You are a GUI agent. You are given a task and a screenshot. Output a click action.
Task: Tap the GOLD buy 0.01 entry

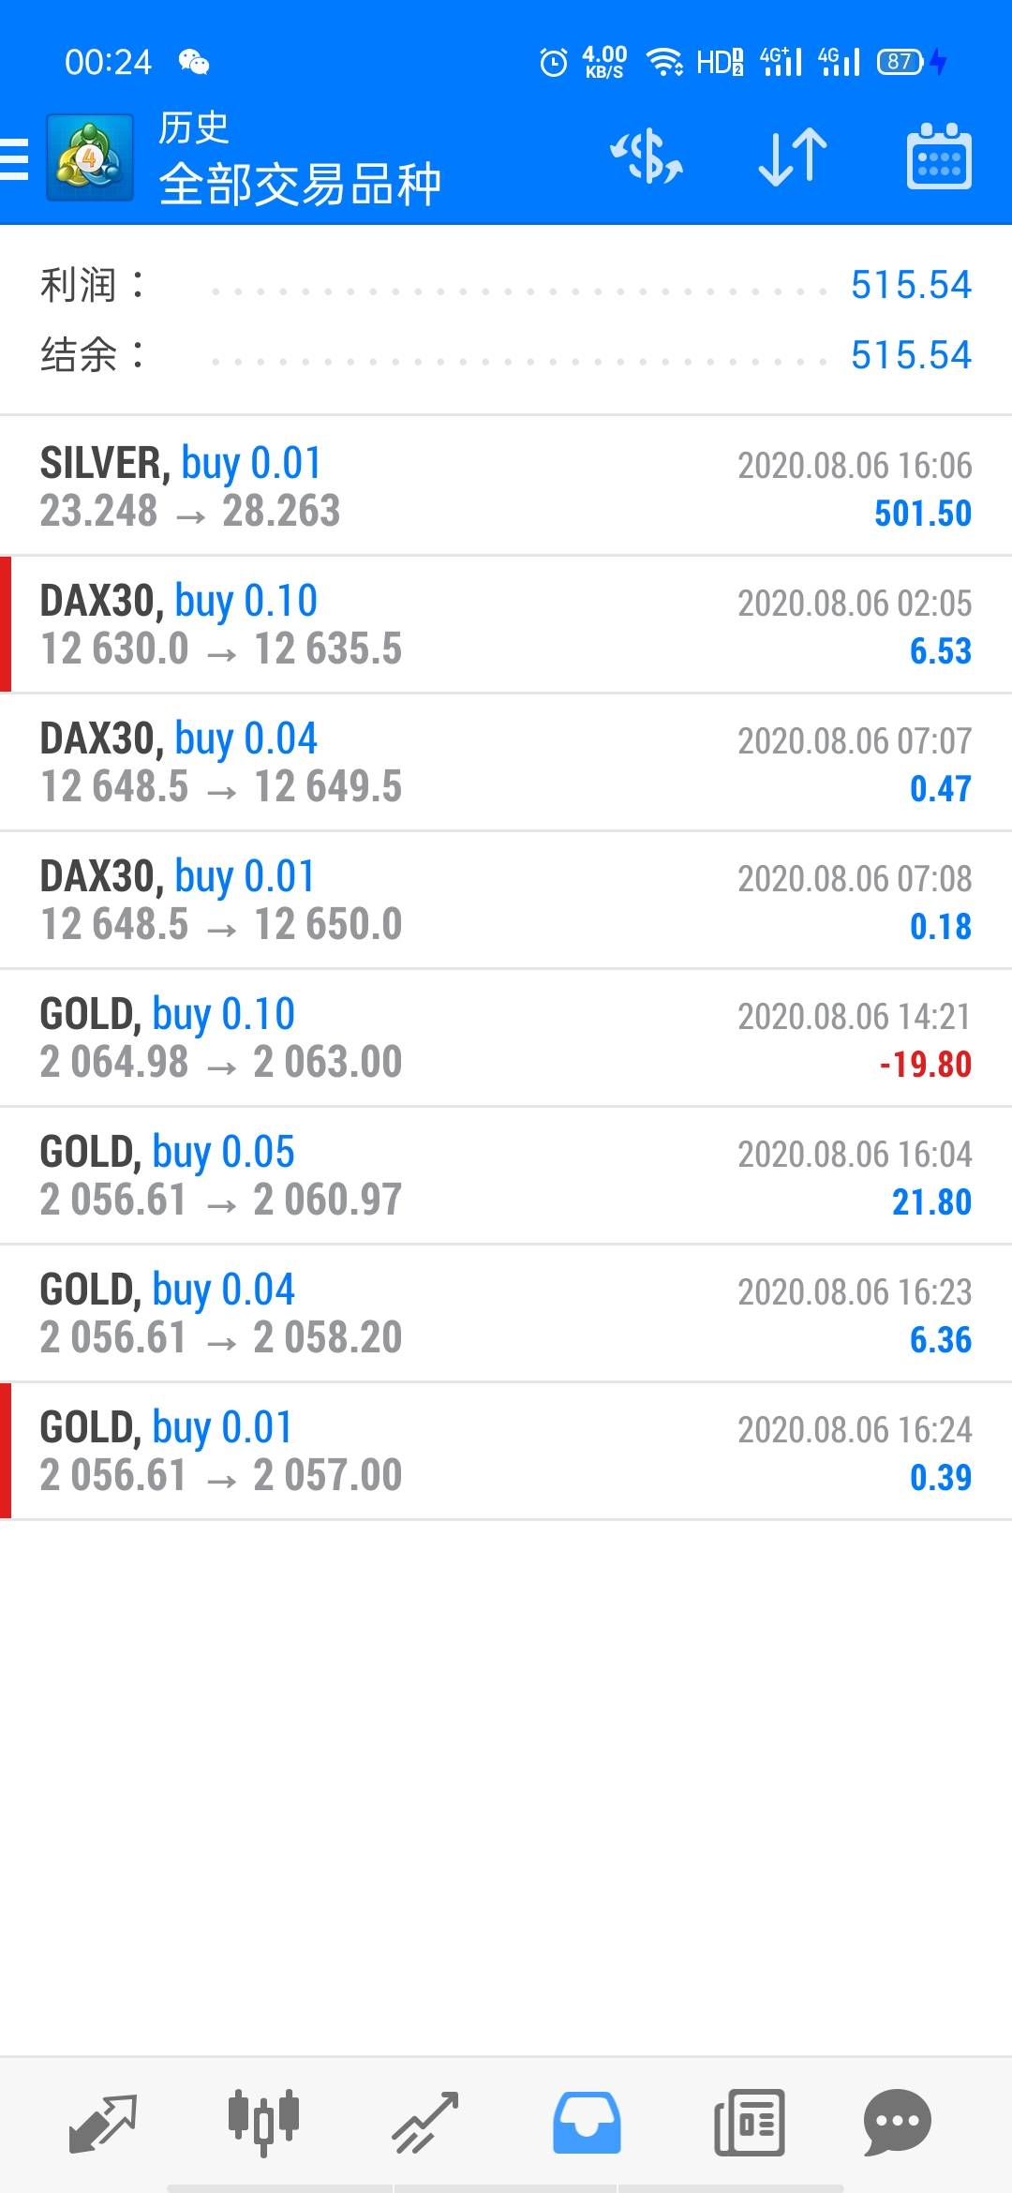[506, 1451]
